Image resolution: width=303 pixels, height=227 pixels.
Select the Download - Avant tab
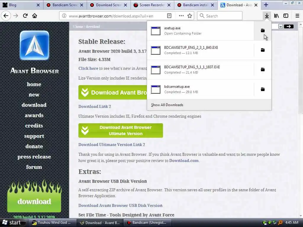pos(239,5)
